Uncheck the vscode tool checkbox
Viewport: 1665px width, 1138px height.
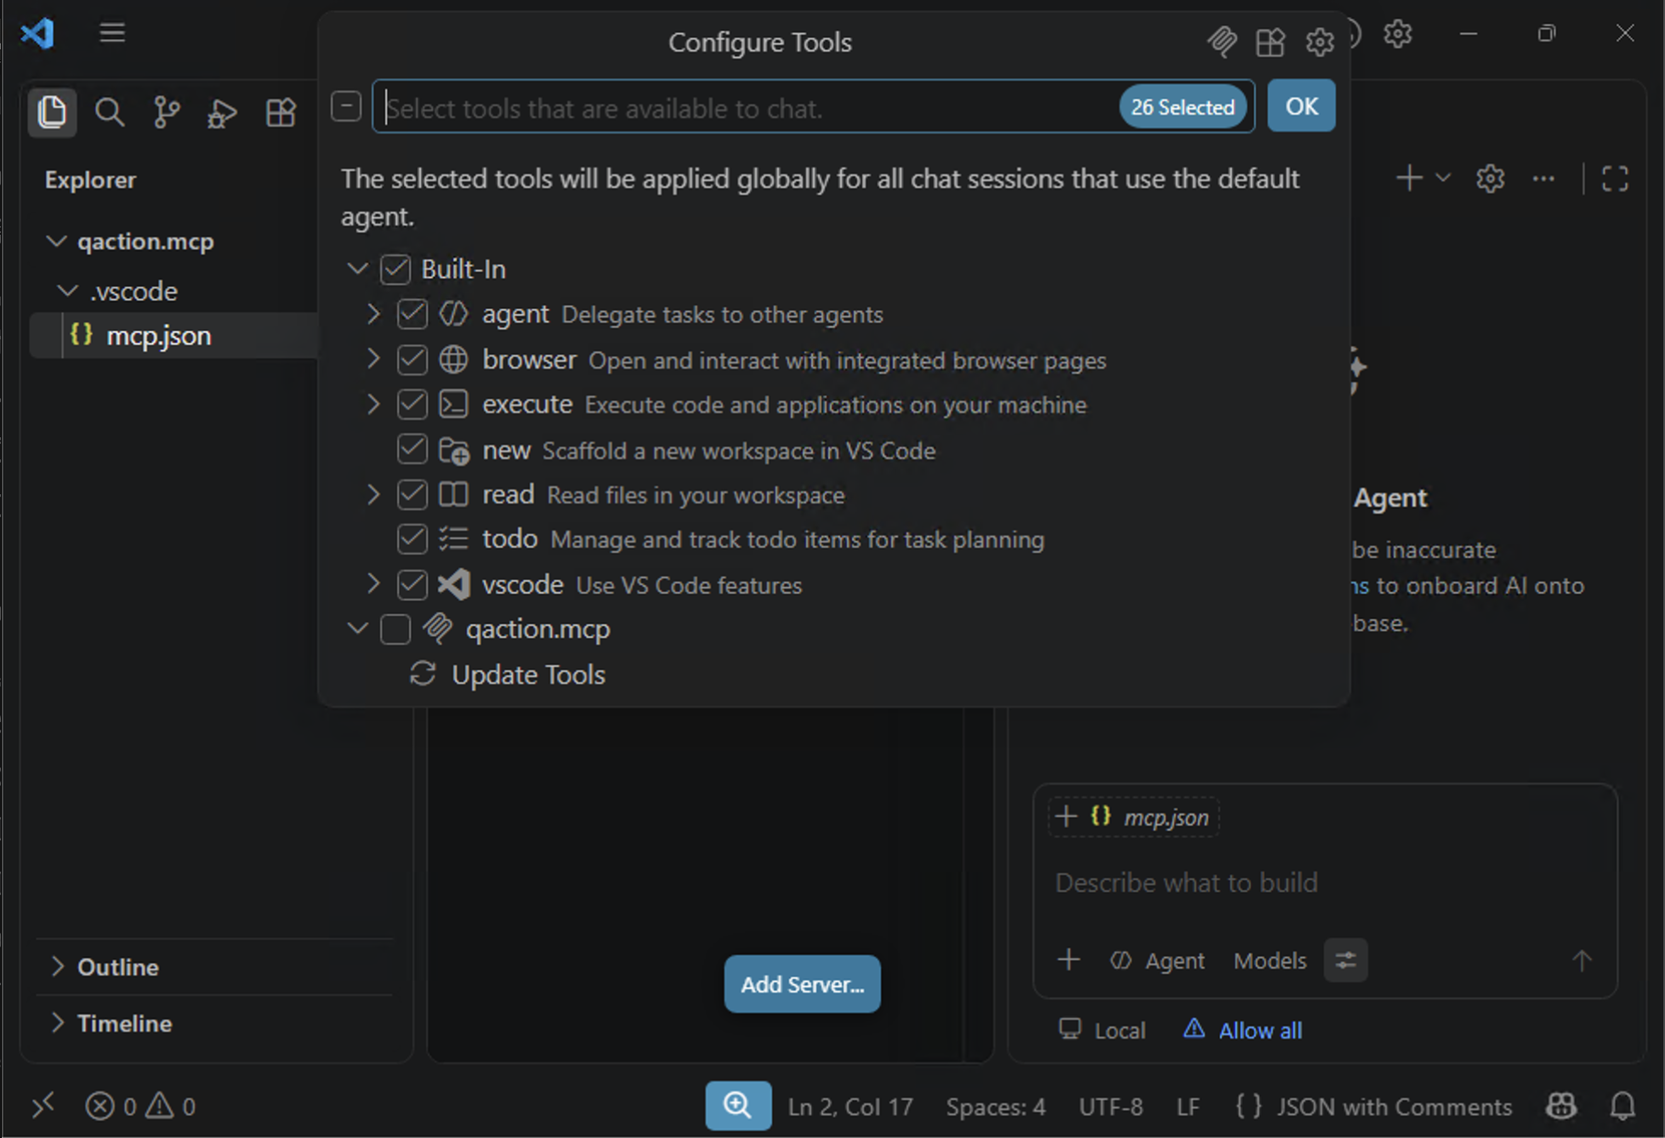click(x=412, y=584)
